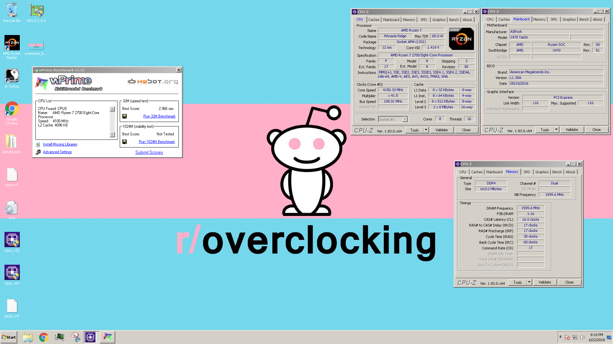
Task: Click Validate in the Memory window
Action: pos(545,282)
